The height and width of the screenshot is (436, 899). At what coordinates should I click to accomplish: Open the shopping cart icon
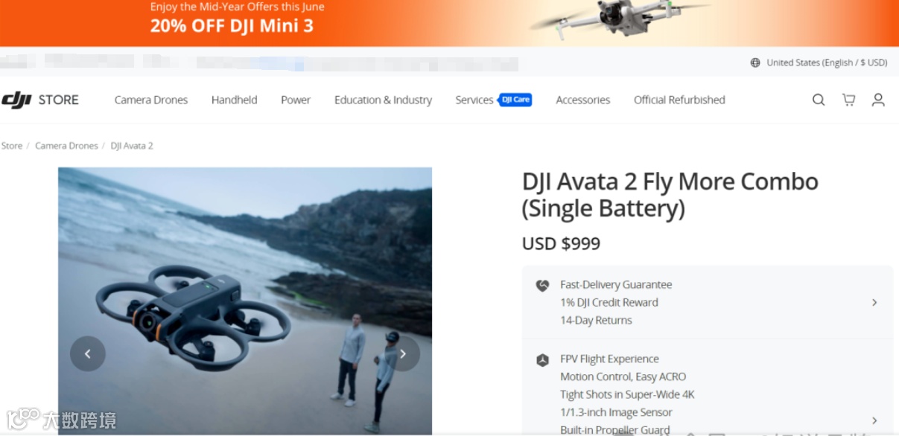pos(848,100)
